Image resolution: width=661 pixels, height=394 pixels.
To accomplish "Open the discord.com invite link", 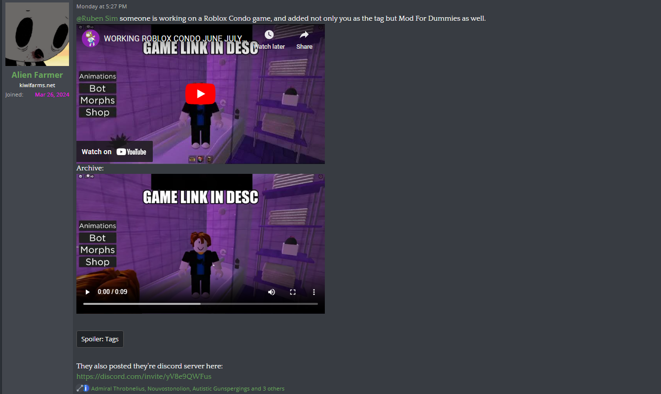I will click(x=144, y=376).
